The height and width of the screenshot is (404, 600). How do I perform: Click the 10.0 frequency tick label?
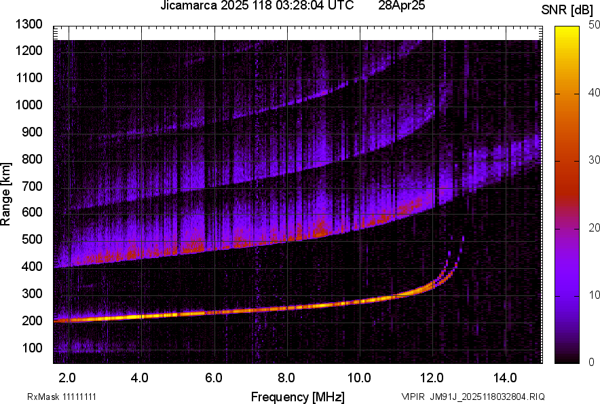pyautogui.click(x=359, y=378)
